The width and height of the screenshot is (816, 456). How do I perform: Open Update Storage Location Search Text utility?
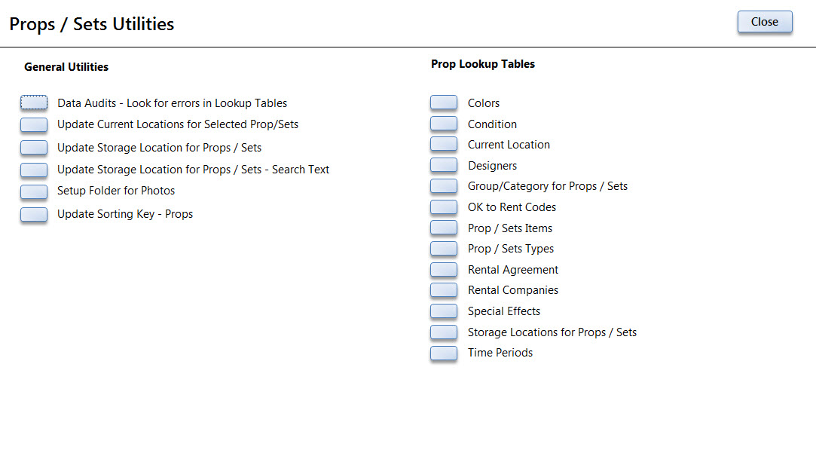coord(34,170)
